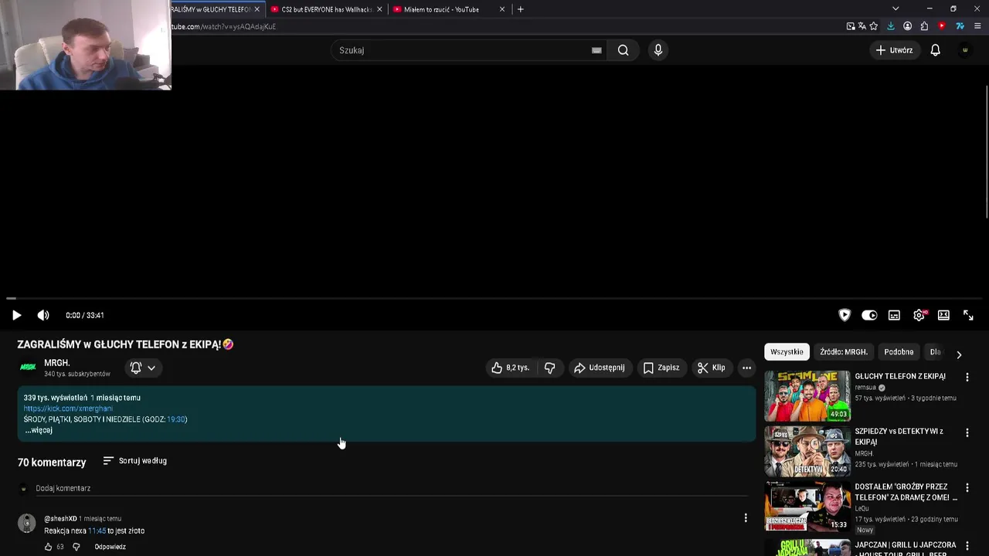Viewport: 989px width, 556px height.
Task: Play the video with the play button
Action: 16,315
